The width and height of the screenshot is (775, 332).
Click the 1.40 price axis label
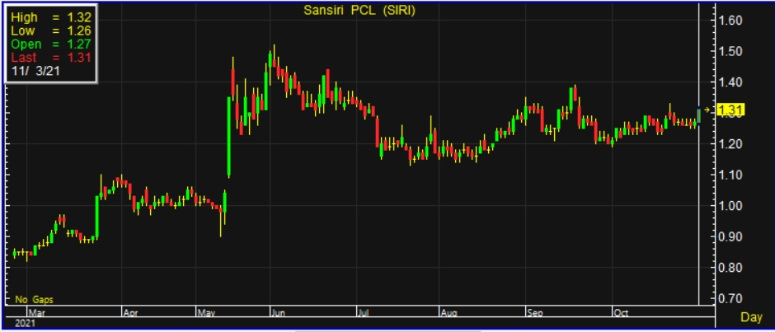[730, 82]
